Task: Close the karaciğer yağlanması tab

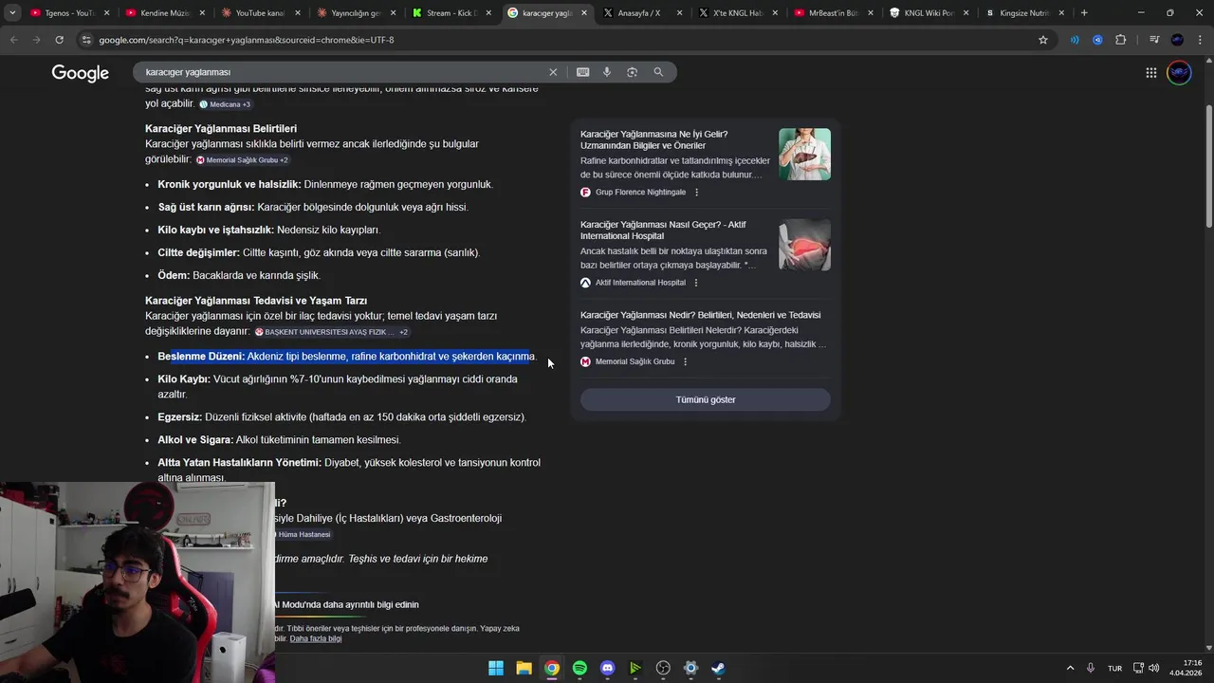Action: [584, 13]
